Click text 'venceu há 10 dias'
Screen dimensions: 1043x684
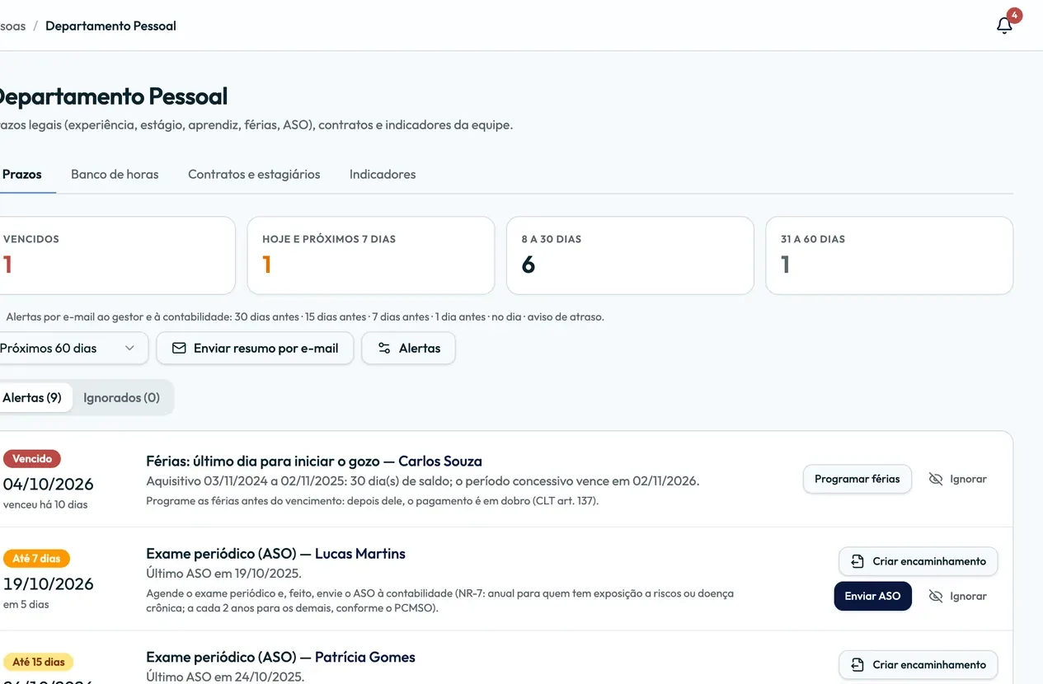point(45,504)
